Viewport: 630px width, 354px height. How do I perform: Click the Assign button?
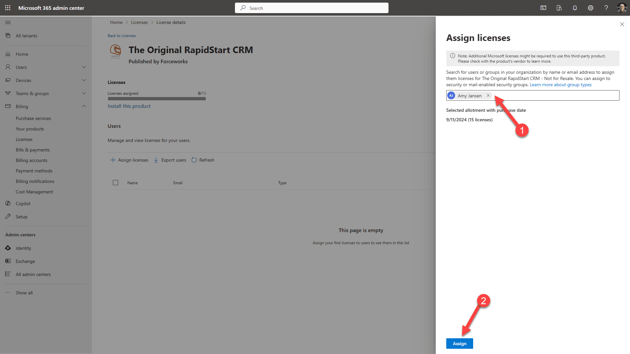pos(459,343)
